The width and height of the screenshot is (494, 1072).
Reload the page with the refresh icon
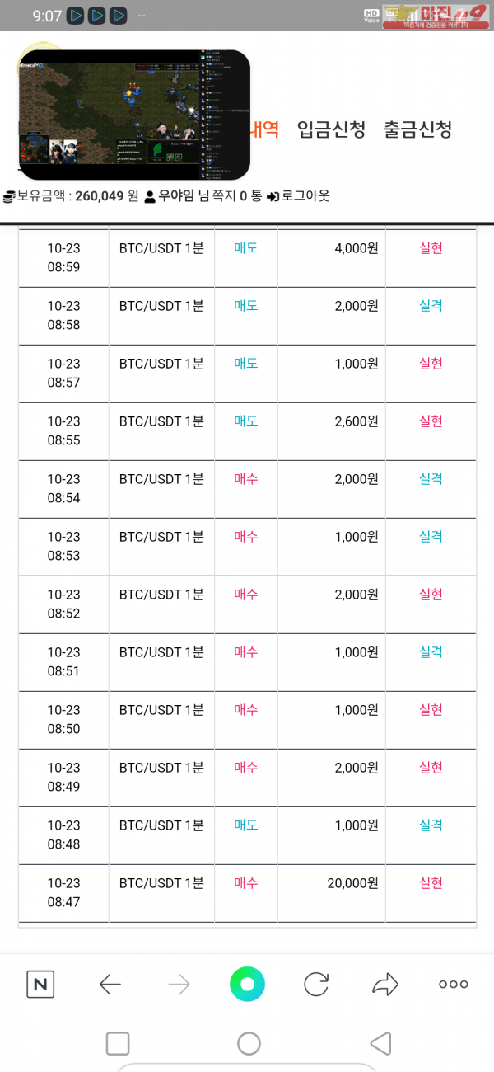(x=316, y=984)
